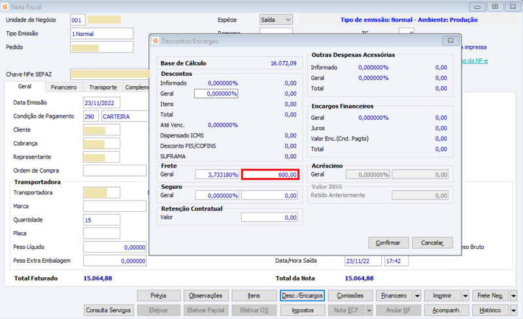This screenshot has height=319, width=523.
Task: Close the Descontos/Encargos dialog
Action: click(450, 41)
